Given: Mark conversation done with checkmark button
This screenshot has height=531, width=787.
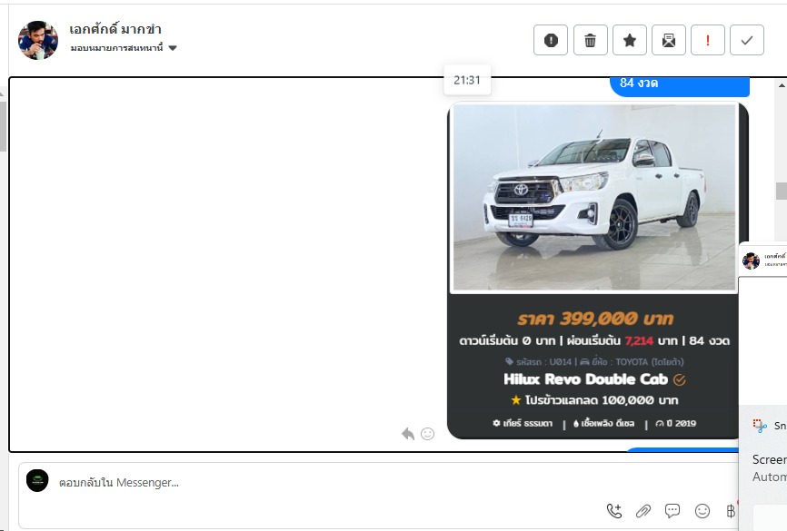Looking at the screenshot, I should pos(746,40).
